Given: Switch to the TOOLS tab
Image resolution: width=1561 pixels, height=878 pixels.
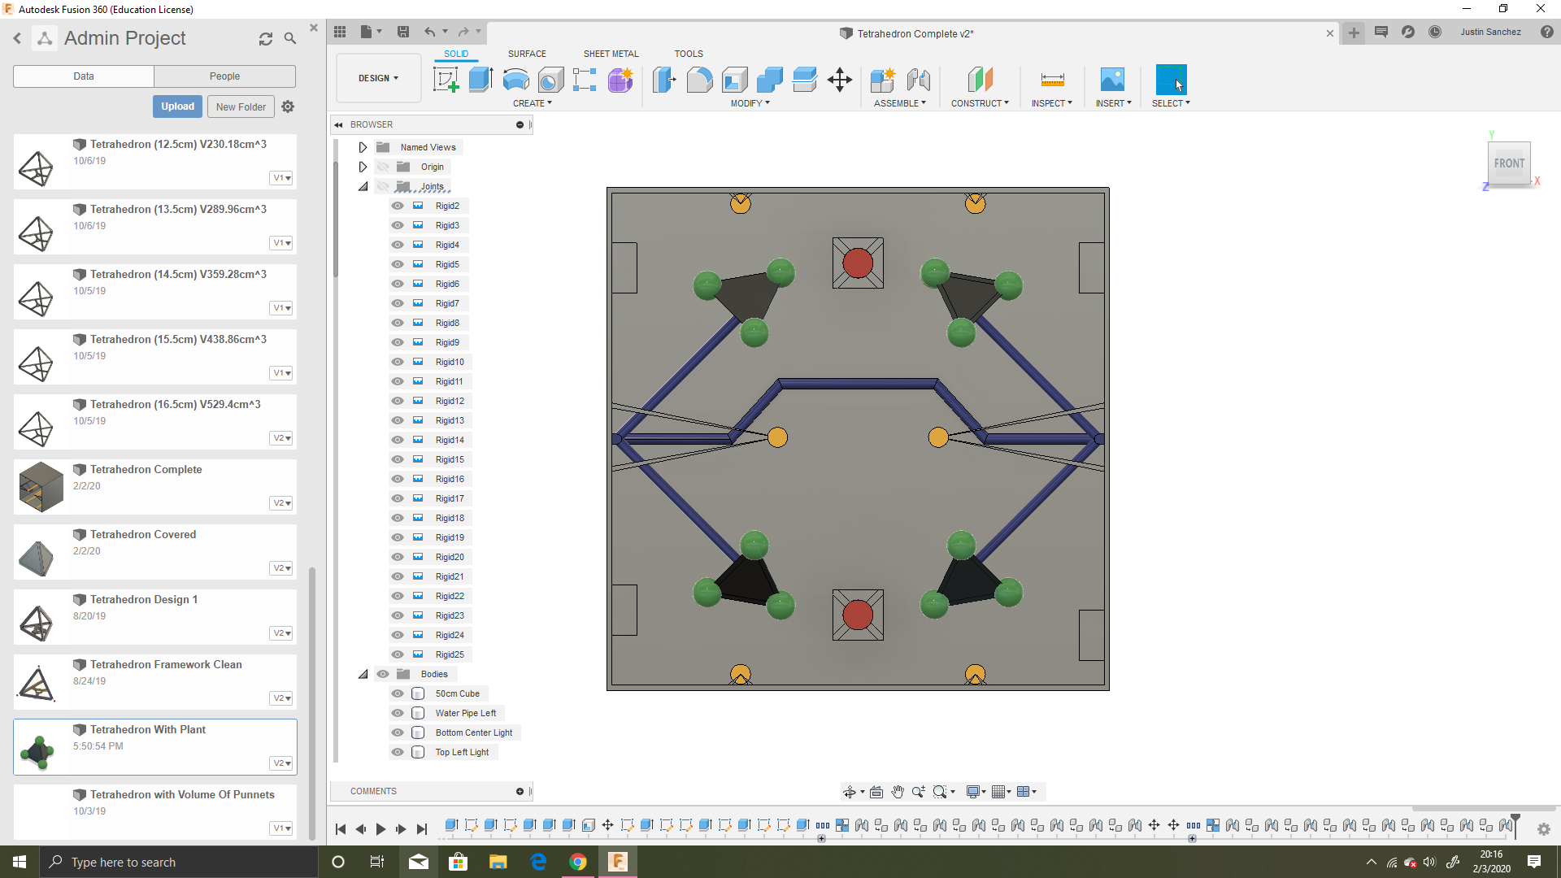Looking at the screenshot, I should (688, 54).
